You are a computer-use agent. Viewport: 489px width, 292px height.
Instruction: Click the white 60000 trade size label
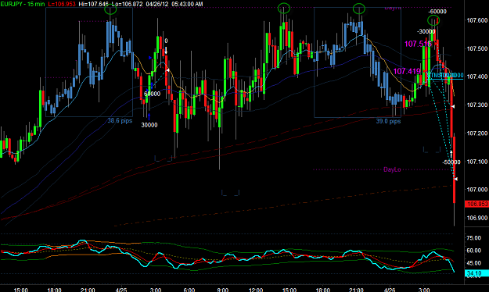click(x=153, y=94)
